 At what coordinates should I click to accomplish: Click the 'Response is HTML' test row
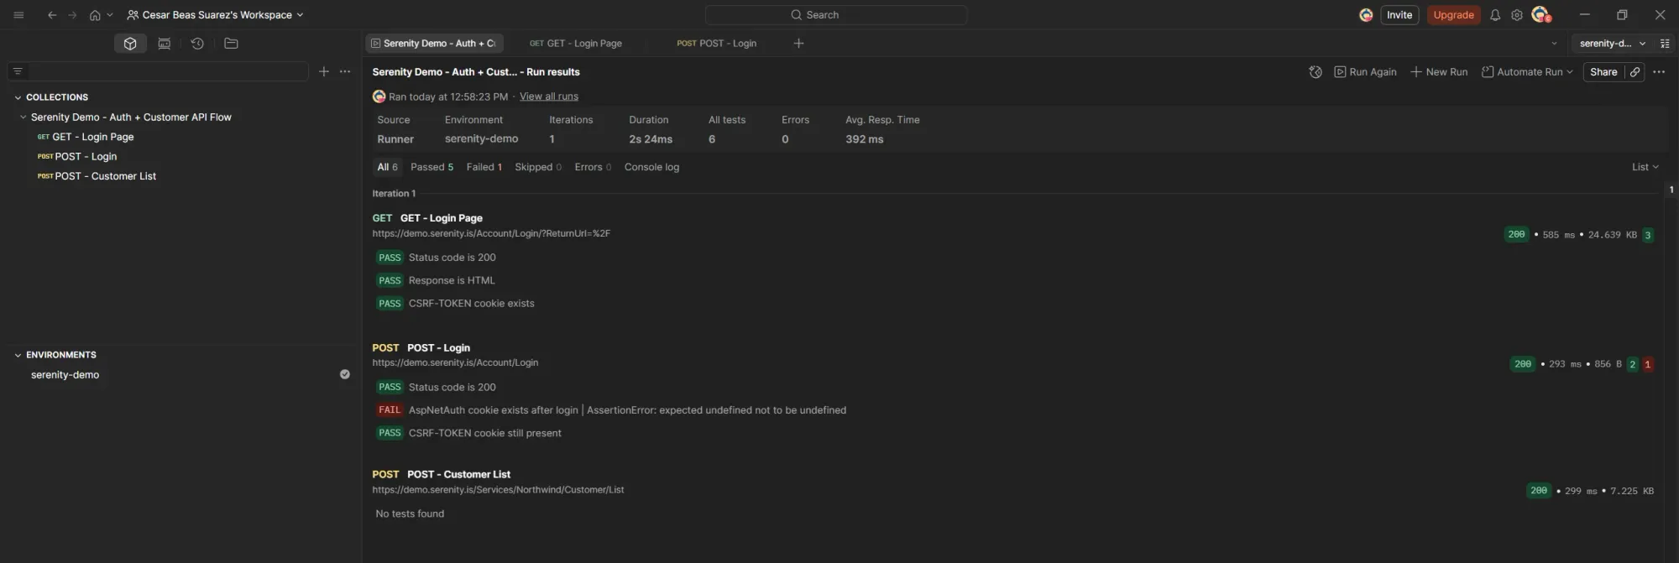tap(436, 280)
